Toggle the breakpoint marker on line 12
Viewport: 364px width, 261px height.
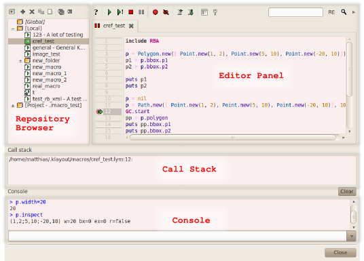99,112
